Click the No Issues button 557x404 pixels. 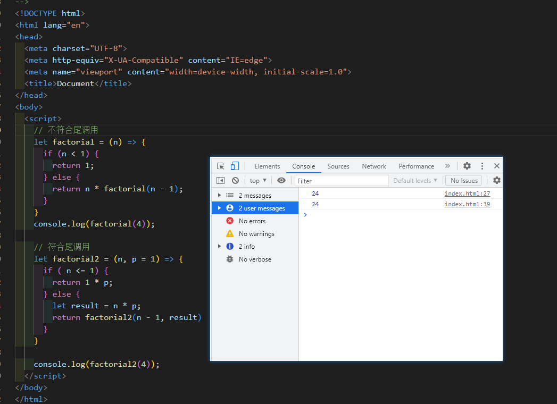pyautogui.click(x=464, y=181)
